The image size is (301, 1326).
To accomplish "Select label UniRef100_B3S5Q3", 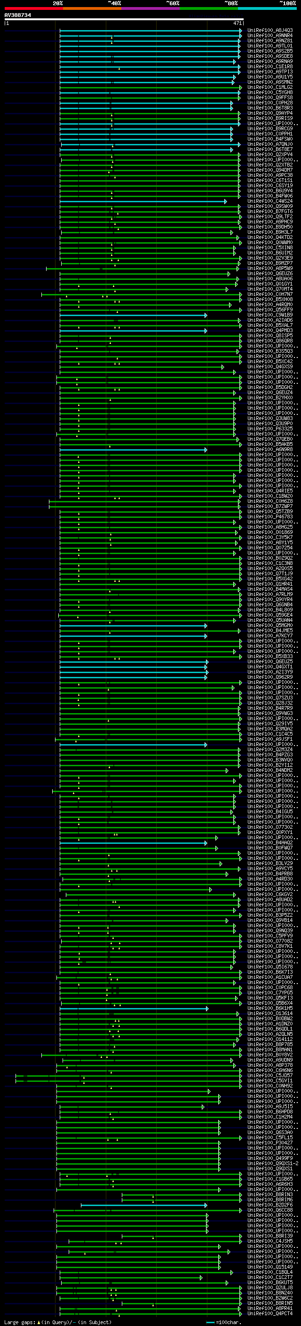I will (x=270, y=351).
